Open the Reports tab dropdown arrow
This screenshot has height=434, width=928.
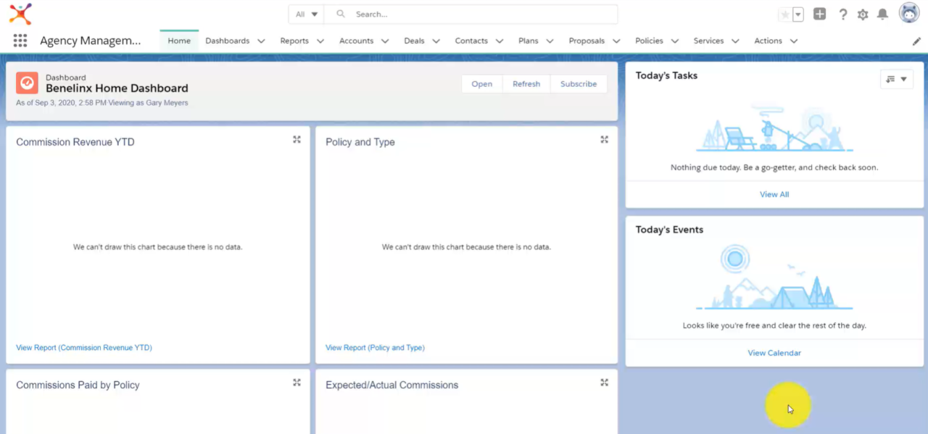[x=320, y=41]
